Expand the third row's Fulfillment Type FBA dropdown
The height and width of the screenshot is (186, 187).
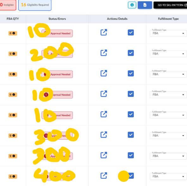pyautogui.click(x=168, y=74)
